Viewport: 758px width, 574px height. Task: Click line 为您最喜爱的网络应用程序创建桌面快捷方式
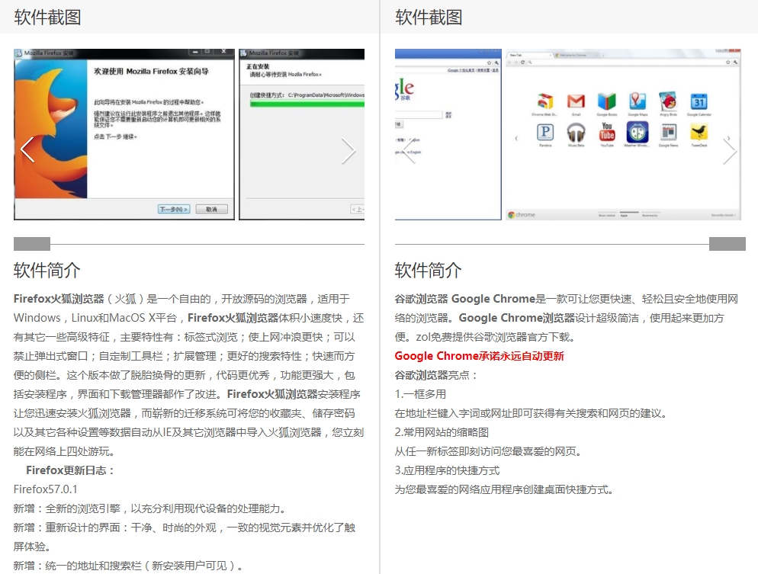click(505, 490)
